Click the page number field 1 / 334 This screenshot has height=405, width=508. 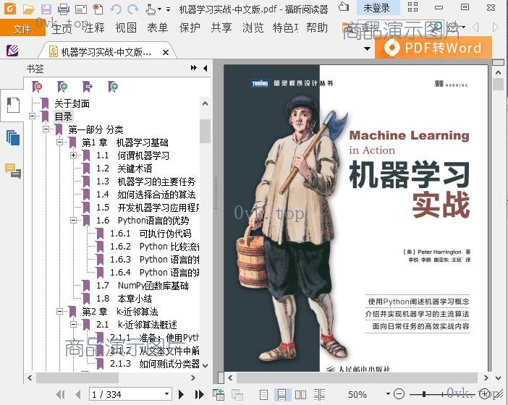[130, 394]
